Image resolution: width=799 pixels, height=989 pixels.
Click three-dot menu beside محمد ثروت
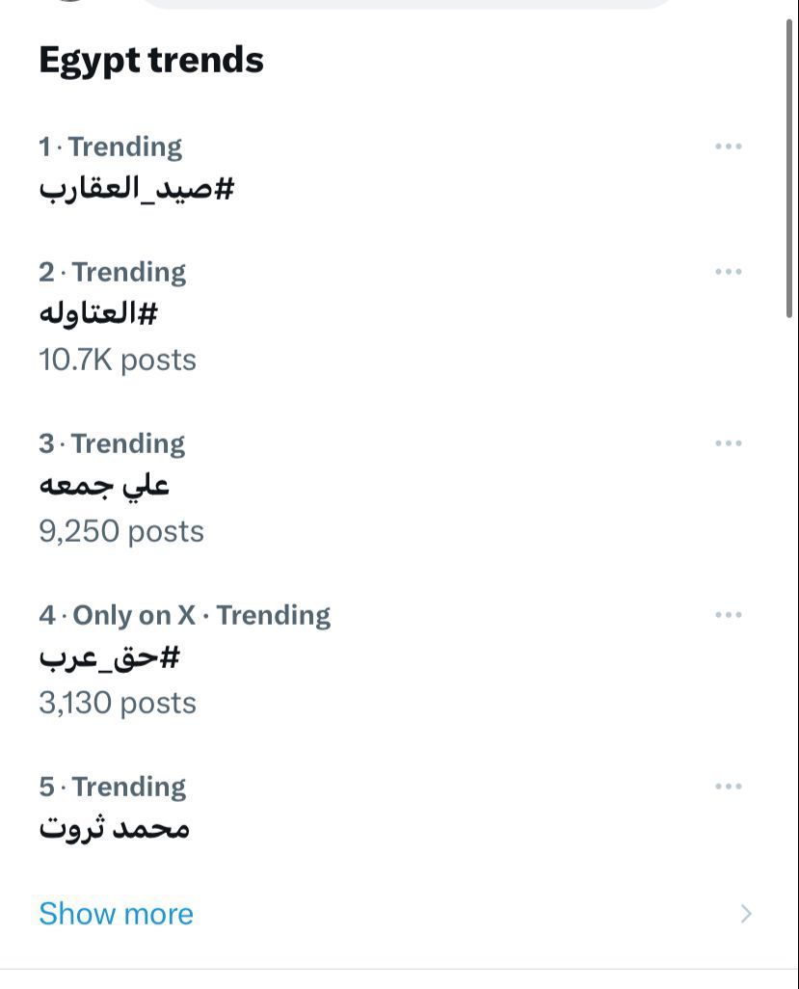[x=729, y=787]
